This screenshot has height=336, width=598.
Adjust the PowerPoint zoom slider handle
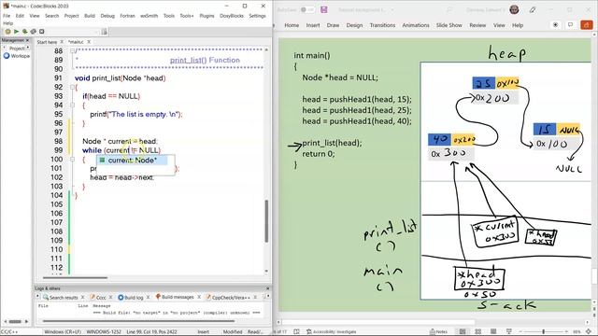544,332
